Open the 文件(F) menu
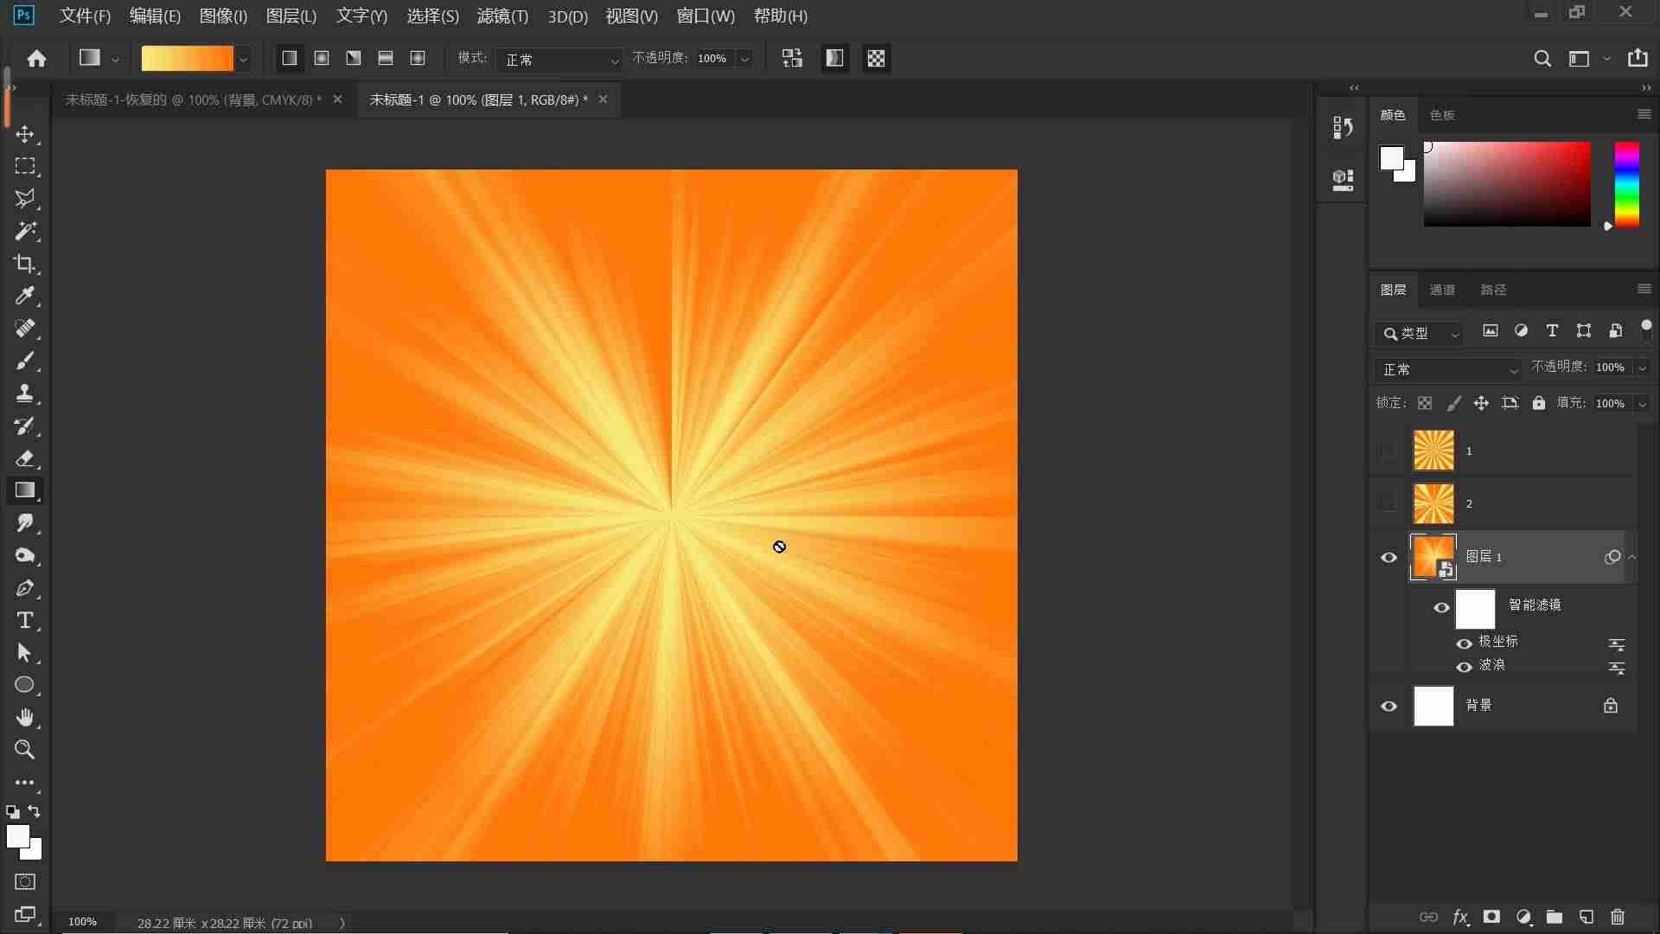 point(85,16)
